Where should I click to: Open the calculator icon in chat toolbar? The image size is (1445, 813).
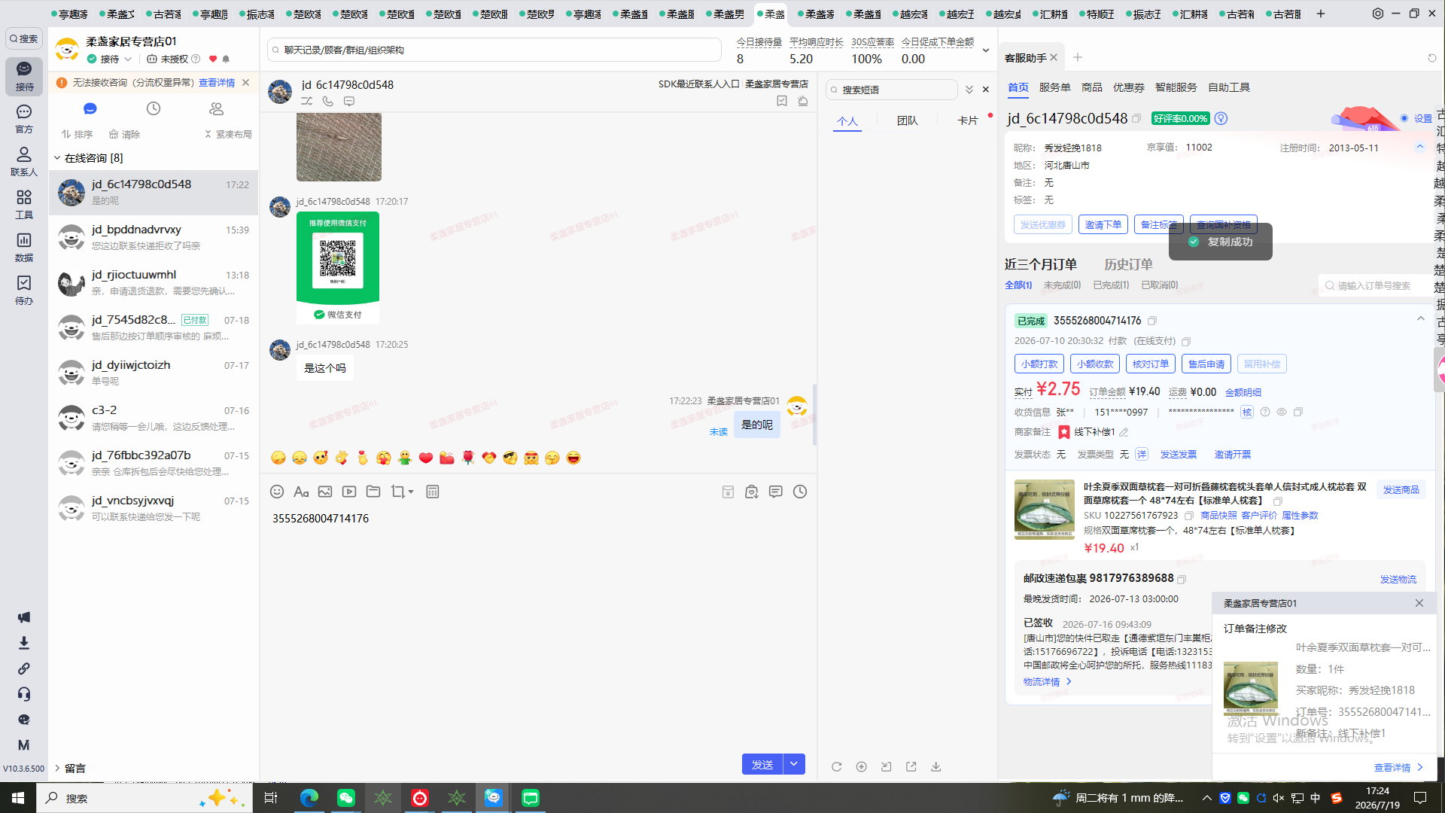pyautogui.click(x=433, y=492)
